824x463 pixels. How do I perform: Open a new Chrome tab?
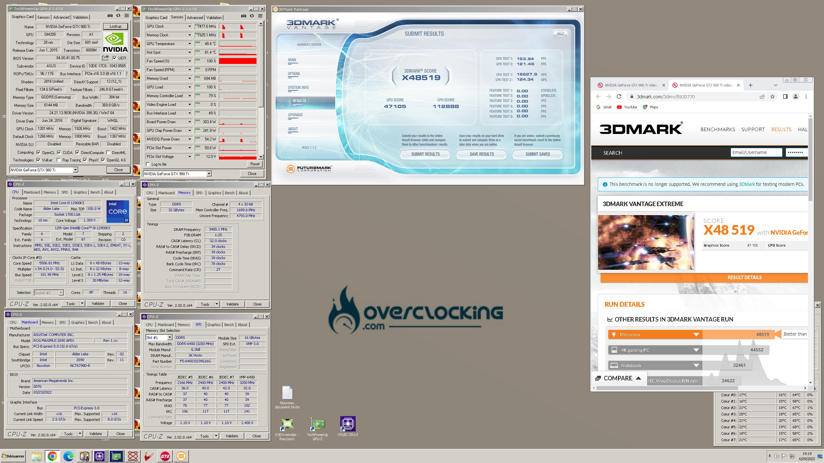[x=751, y=85]
